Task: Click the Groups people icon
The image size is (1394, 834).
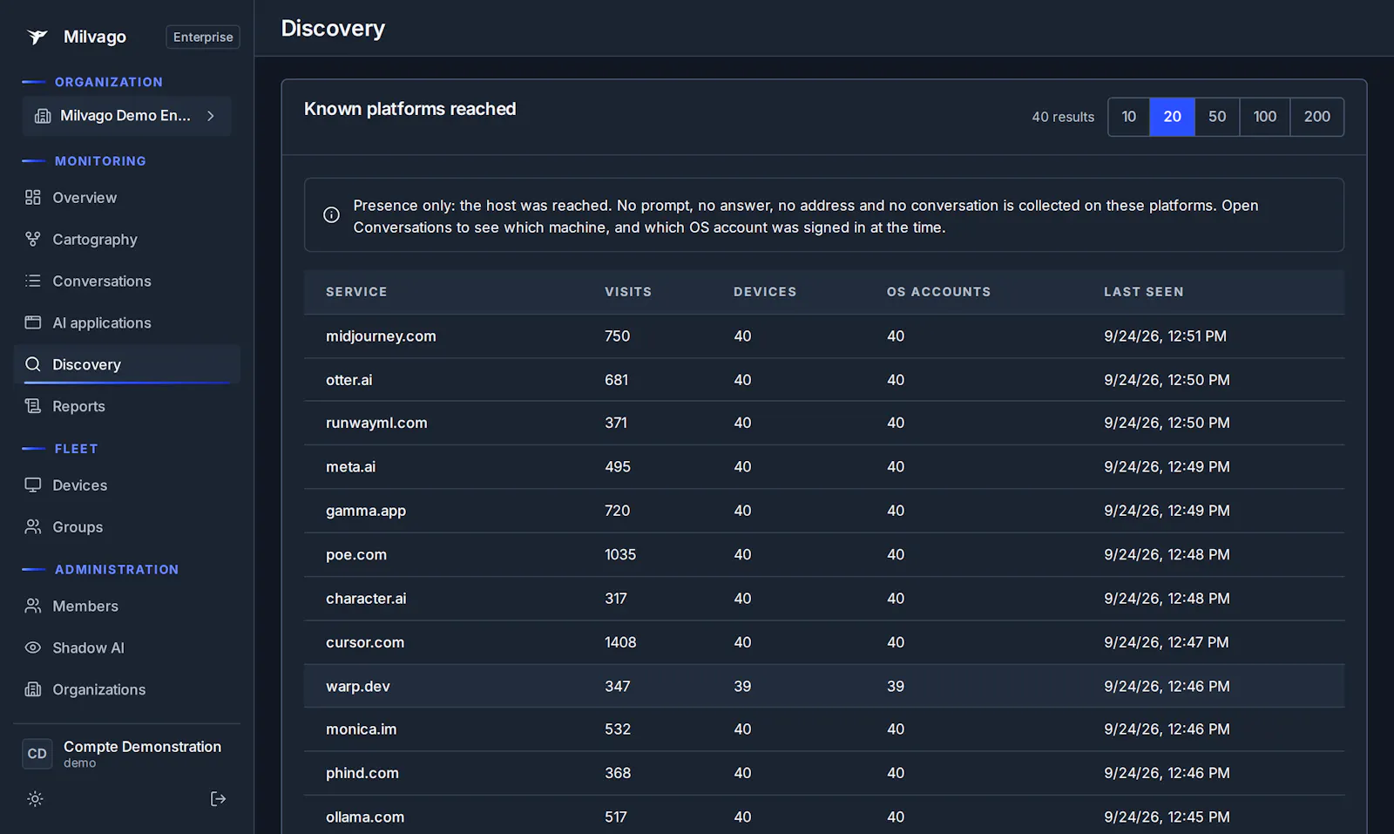Action: point(33,526)
